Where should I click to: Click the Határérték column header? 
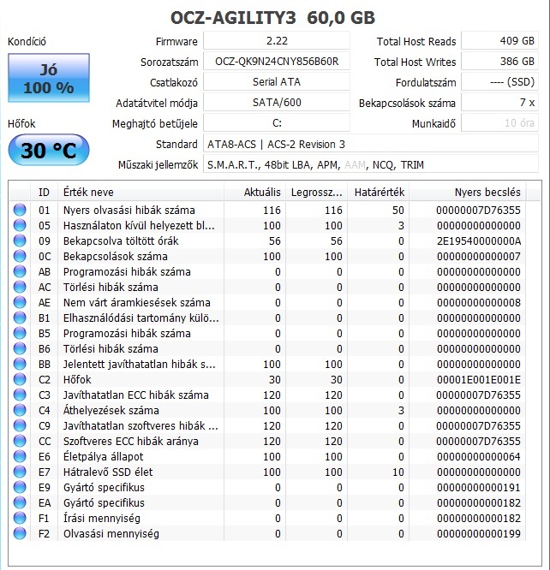click(x=379, y=192)
